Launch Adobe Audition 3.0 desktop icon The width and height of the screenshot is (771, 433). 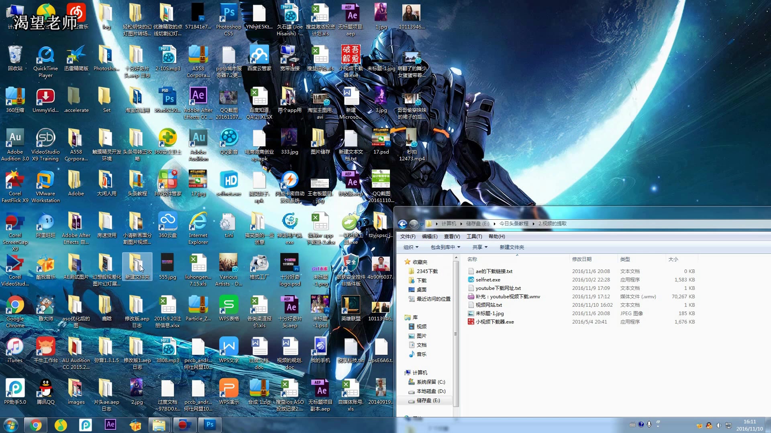pyautogui.click(x=15, y=144)
